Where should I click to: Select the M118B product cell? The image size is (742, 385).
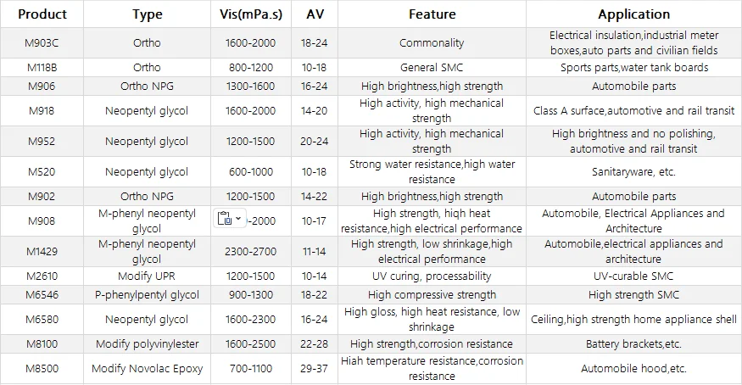pyautogui.click(x=42, y=67)
